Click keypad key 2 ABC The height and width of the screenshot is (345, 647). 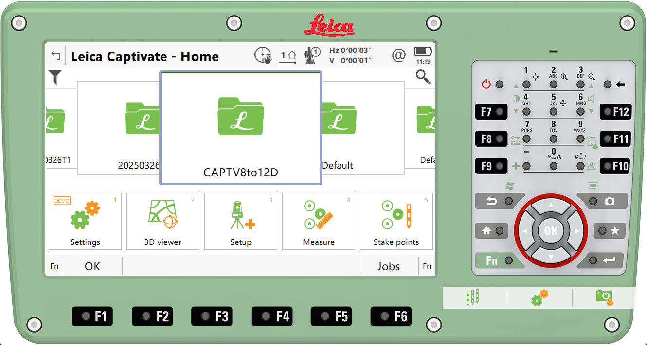(554, 85)
